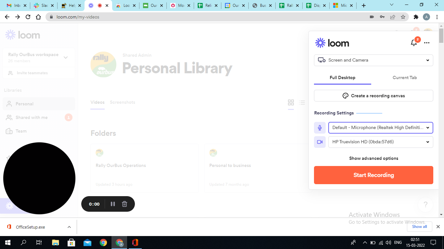This screenshot has height=249, width=444.
Task: Click the address bar showing loom.com/my-videos
Action: tap(208, 17)
